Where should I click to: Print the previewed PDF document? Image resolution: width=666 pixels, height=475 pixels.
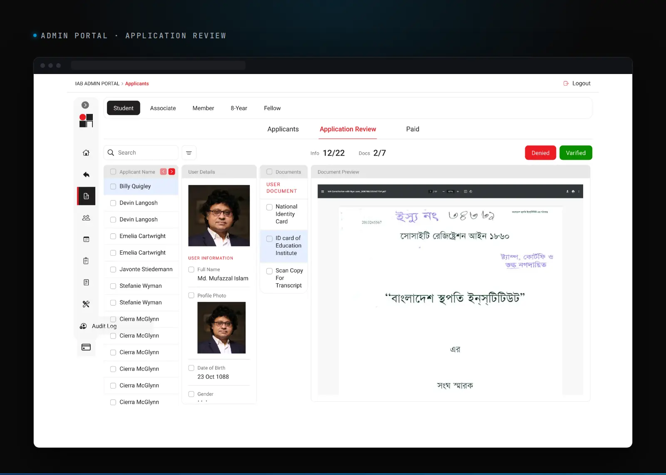click(x=573, y=192)
